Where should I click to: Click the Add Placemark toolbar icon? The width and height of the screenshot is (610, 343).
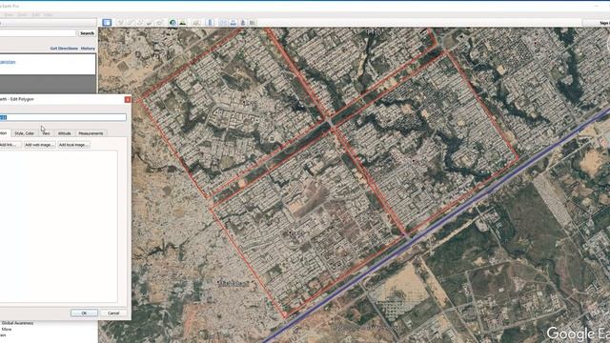coord(121,23)
